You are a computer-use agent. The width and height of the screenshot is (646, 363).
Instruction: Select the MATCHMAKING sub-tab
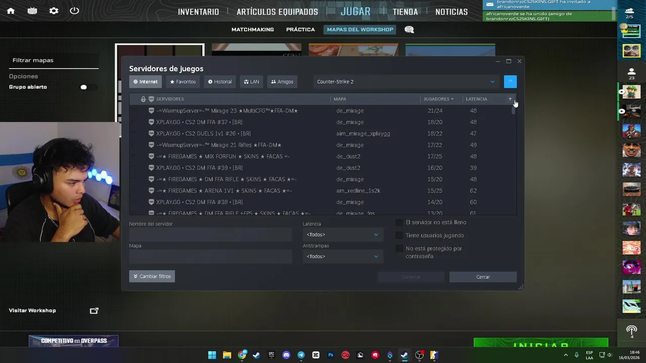pos(252,29)
